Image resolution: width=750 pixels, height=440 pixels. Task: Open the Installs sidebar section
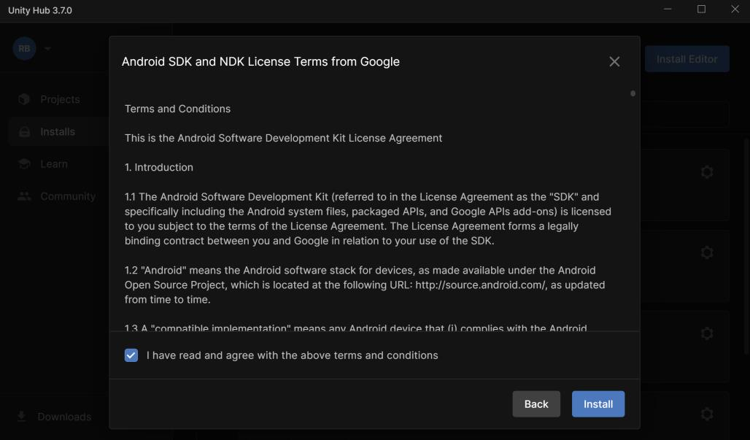tap(58, 131)
